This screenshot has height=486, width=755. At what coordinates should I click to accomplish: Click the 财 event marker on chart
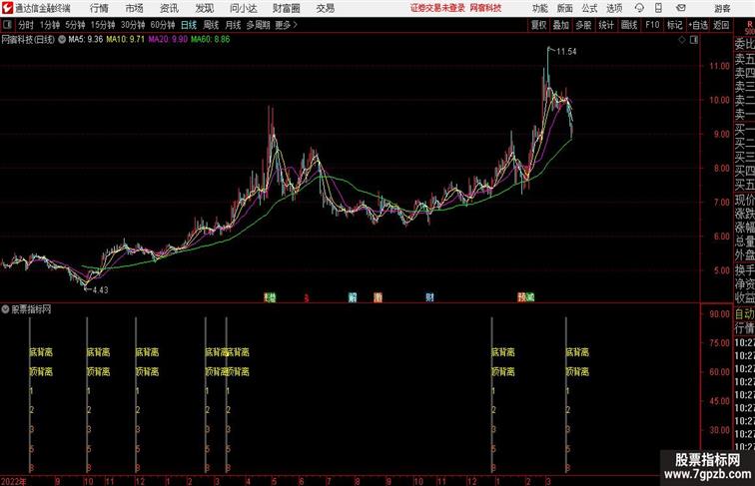click(x=429, y=297)
